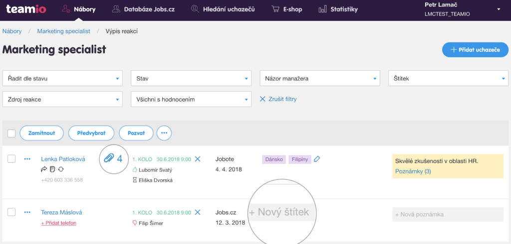This screenshot has height=244, width=511.
Task: Click the Zamítnout button
Action: (x=42, y=133)
